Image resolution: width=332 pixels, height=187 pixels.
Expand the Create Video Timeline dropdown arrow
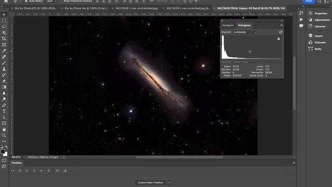pyautogui.click(x=169, y=182)
